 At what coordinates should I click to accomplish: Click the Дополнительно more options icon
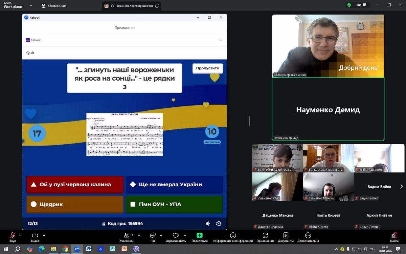pyautogui.click(x=308, y=235)
